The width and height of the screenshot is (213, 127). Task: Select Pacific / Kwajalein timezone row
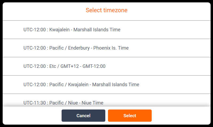(81, 85)
